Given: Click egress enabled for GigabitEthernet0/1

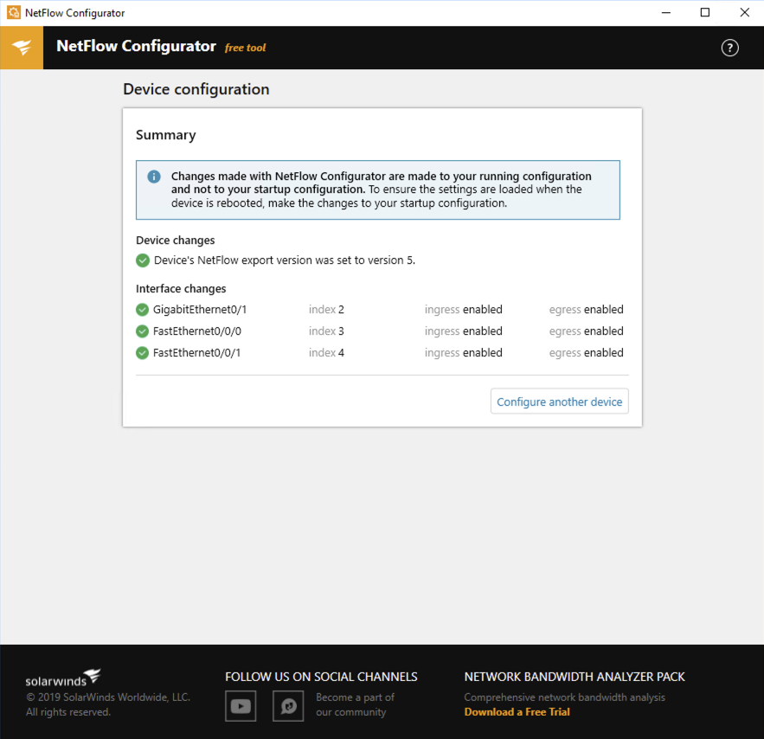Looking at the screenshot, I should pos(586,310).
